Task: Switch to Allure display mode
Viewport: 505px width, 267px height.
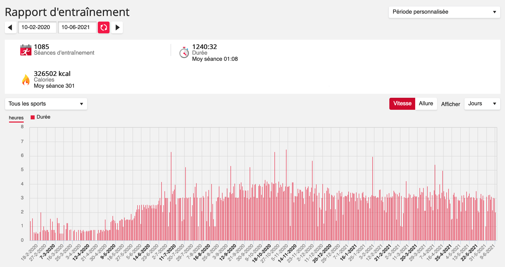Action: click(426, 104)
